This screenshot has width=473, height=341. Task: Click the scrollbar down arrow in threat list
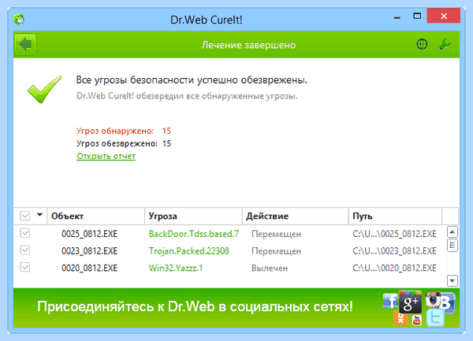[453, 280]
